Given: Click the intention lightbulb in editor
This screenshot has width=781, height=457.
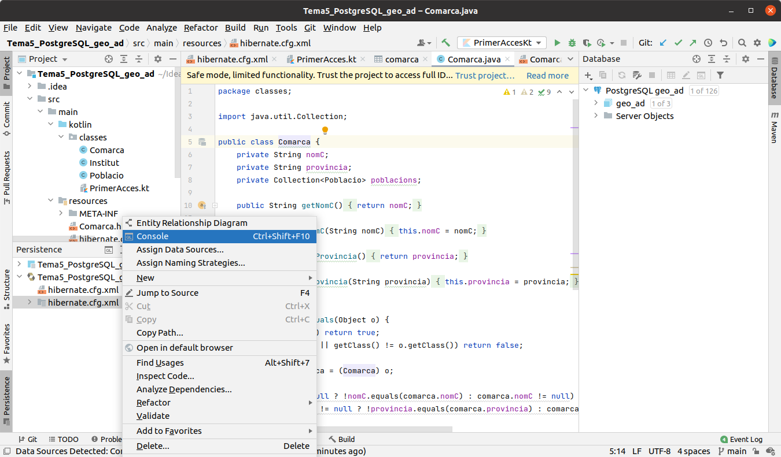Looking at the screenshot, I should click(325, 131).
